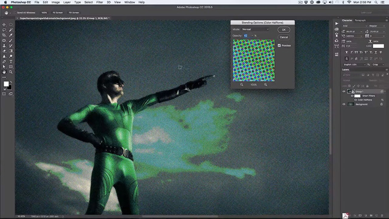The image size is (389, 219).
Task: Open the foreground color swatch
Action: coord(6,84)
